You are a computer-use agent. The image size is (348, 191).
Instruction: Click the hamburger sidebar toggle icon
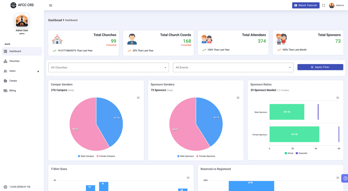pyautogui.click(x=50, y=5)
